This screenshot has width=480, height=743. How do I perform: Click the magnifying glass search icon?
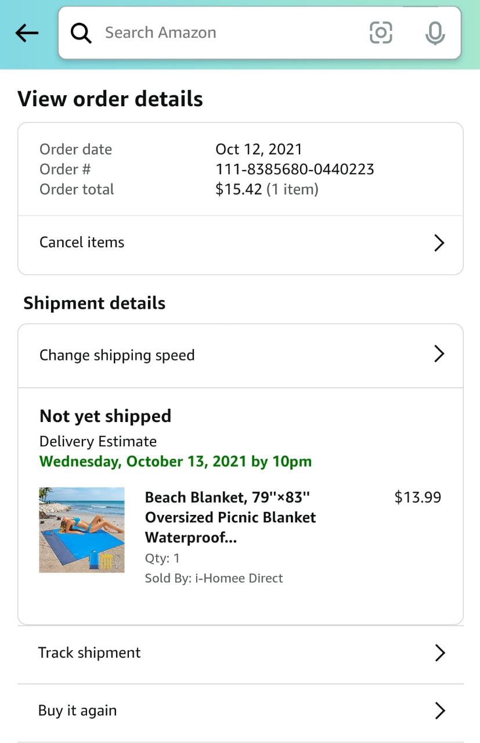pos(81,33)
